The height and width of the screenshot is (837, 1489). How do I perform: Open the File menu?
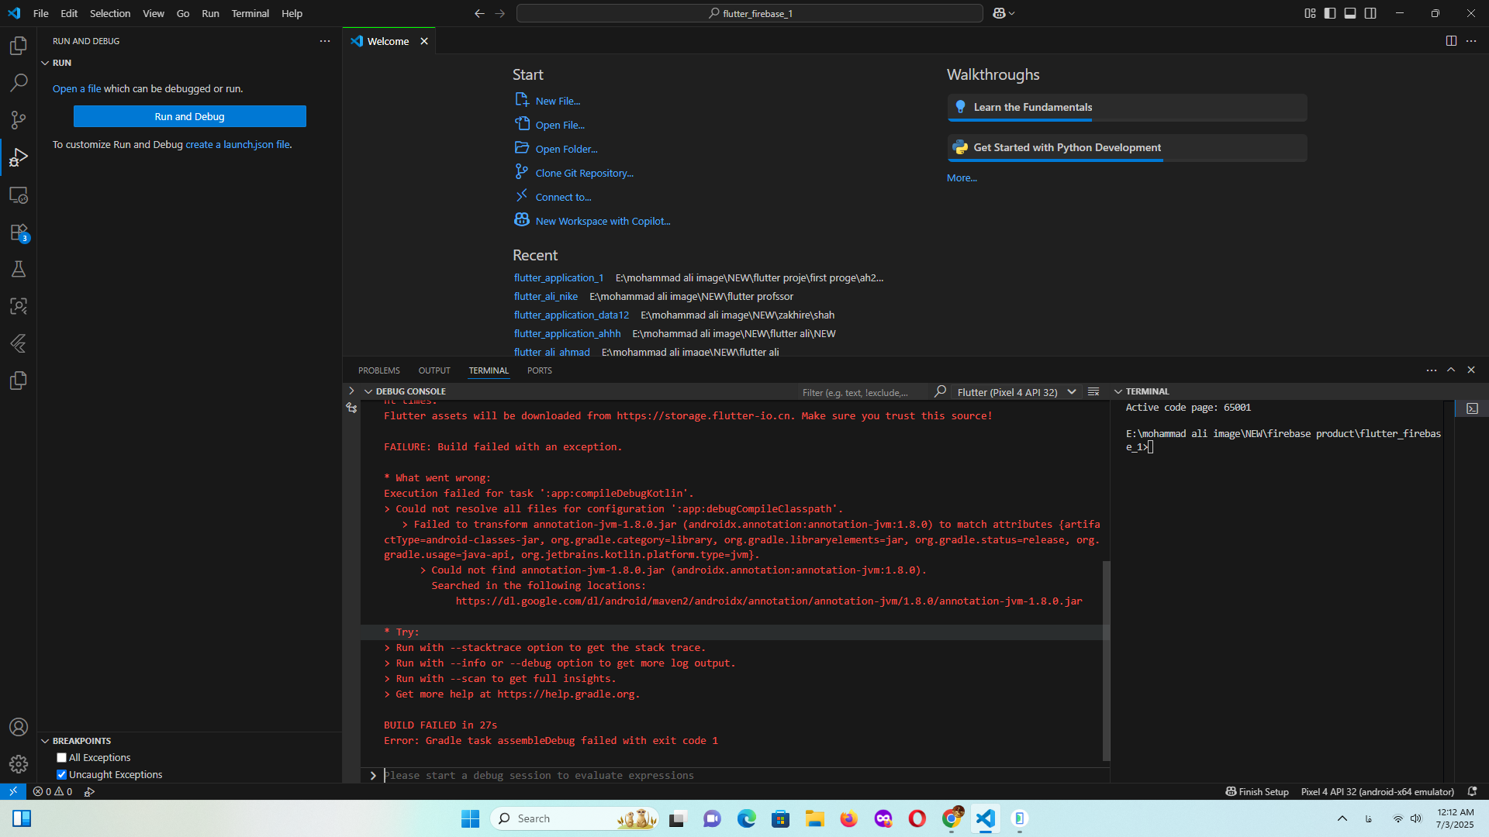[41, 13]
